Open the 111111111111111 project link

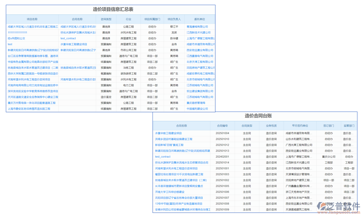point(17,32)
